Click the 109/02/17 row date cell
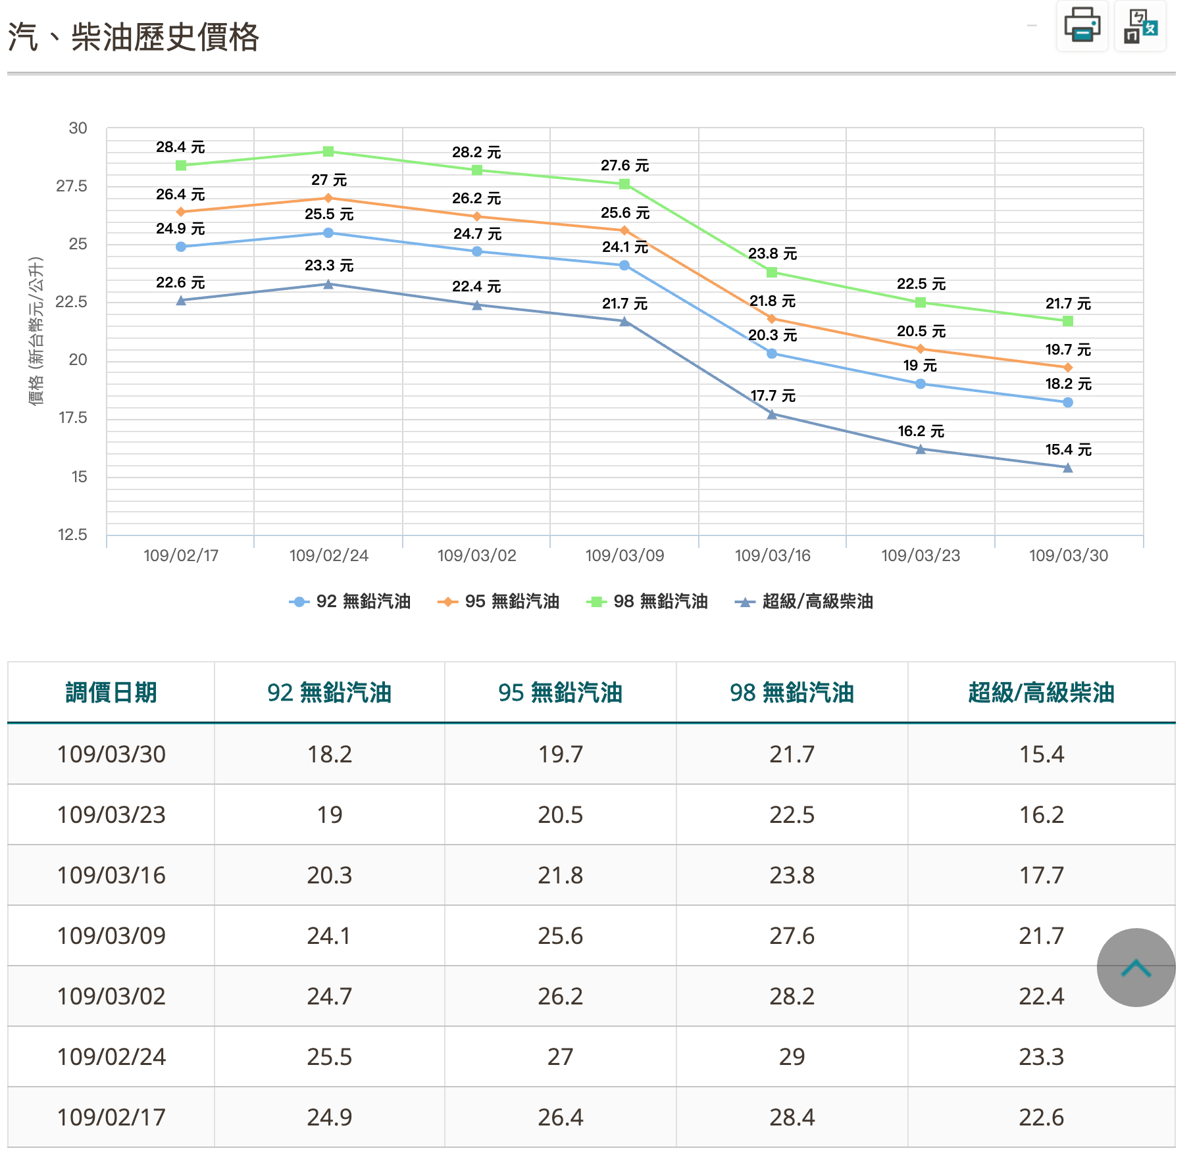Image resolution: width=1191 pixels, height=1161 pixels. pos(111,1117)
